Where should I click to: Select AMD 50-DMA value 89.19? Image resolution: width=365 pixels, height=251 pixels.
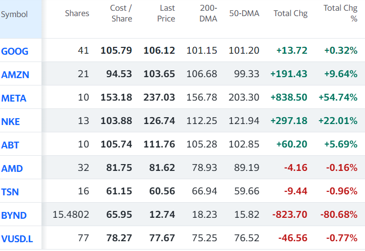coord(247,168)
